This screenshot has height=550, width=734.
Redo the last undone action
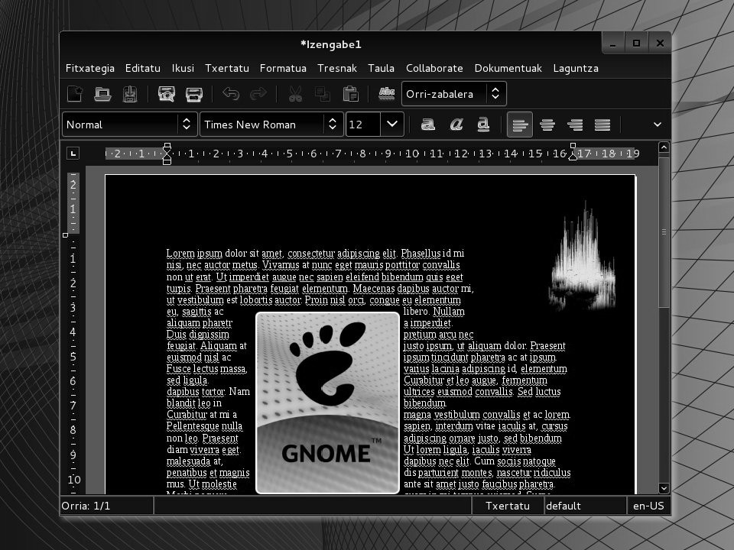tap(258, 94)
